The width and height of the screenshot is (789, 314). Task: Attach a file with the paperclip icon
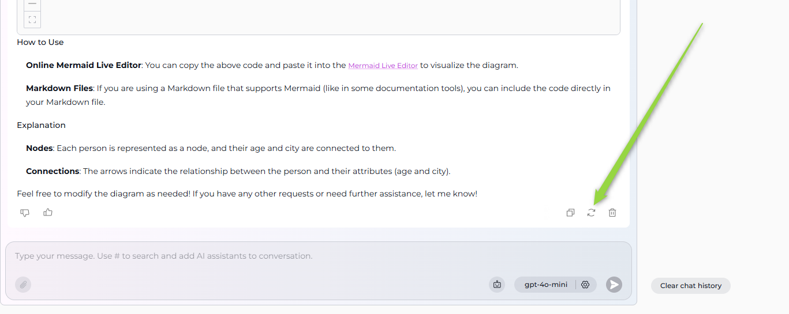tap(23, 285)
